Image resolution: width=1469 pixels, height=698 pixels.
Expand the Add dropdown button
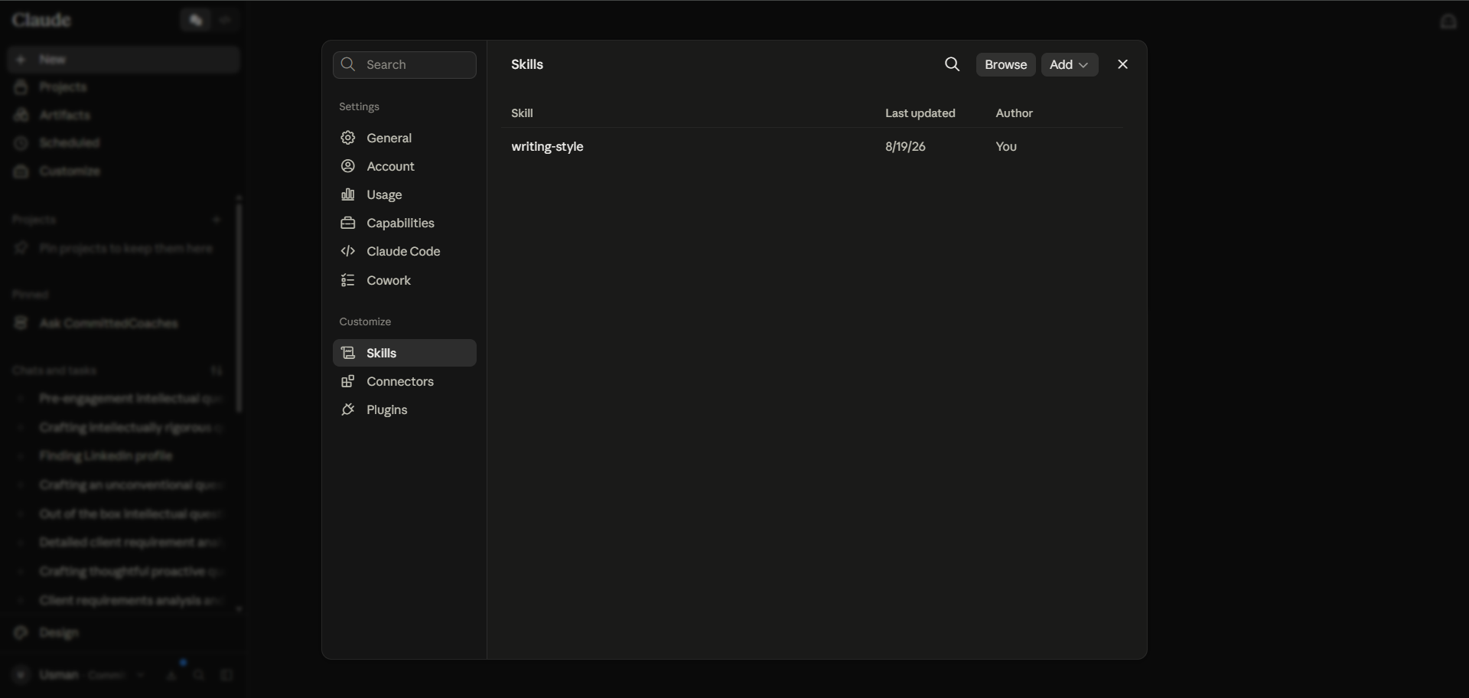(1070, 64)
